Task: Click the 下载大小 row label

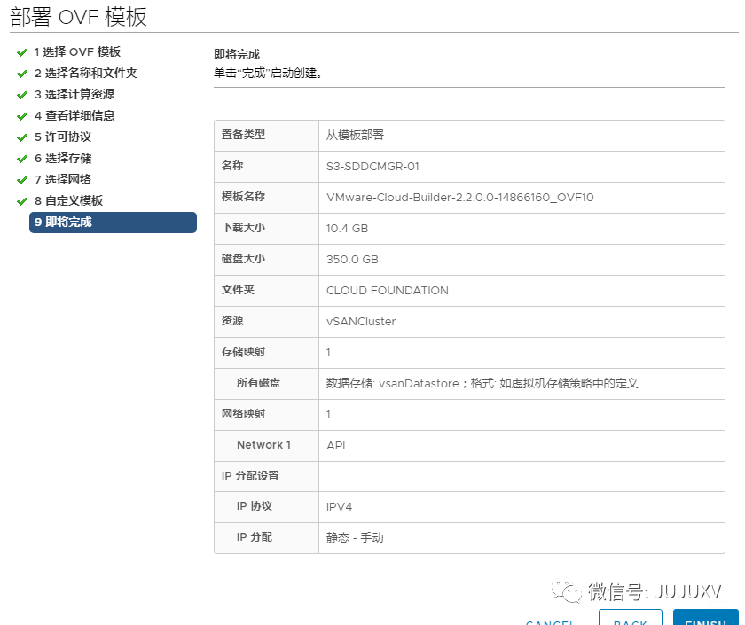Action: click(x=243, y=228)
